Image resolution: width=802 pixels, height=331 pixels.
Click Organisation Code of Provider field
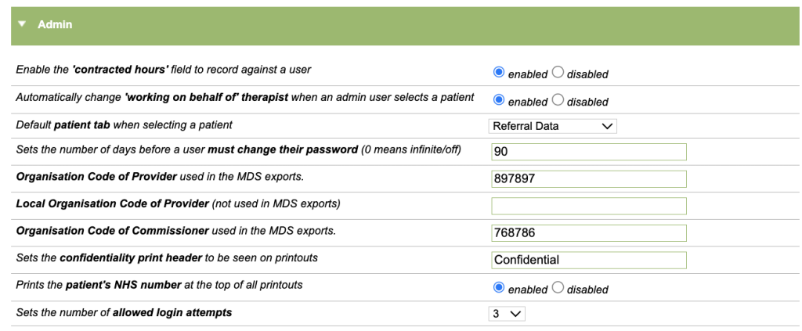tap(588, 179)
